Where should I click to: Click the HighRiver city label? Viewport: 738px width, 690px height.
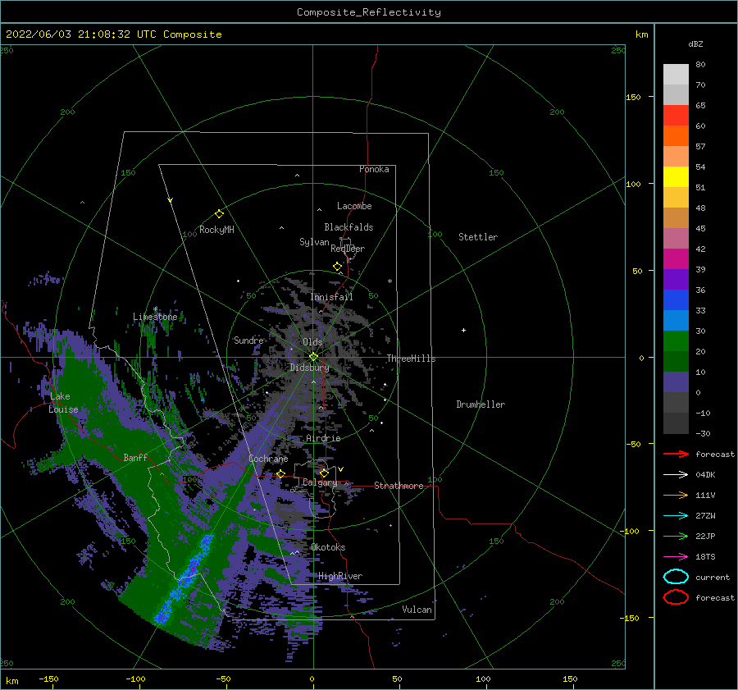(340, 576)
